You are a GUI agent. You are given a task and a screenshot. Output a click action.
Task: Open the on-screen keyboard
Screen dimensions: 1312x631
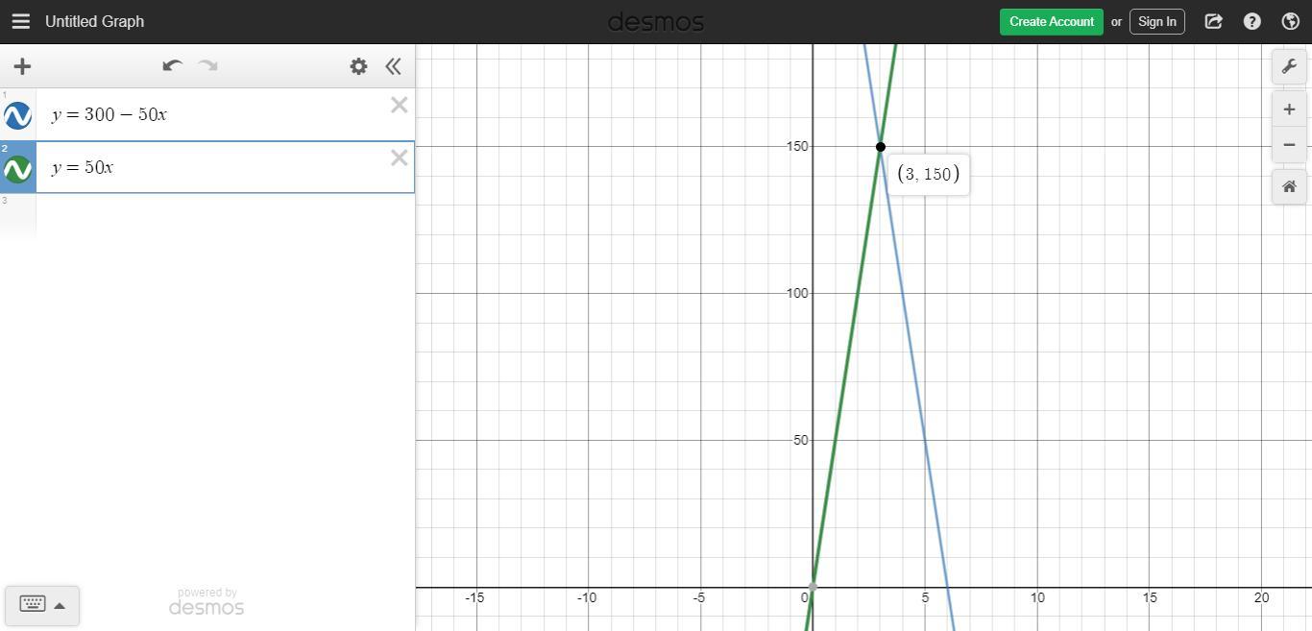click(x=33, y=605)
